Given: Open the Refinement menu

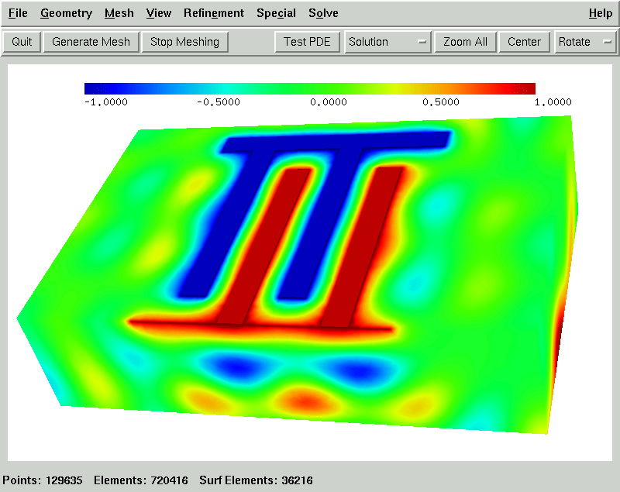Looking at the screenshot, I should (214, 13).
